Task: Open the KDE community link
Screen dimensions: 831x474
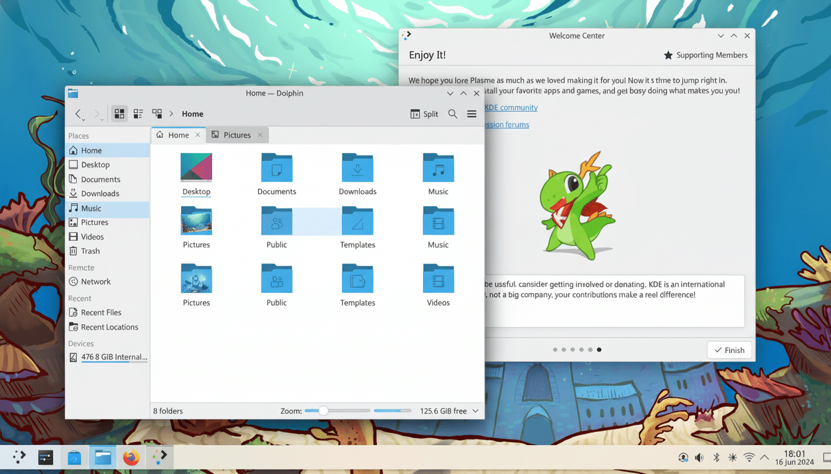Action: pos(511,107)
